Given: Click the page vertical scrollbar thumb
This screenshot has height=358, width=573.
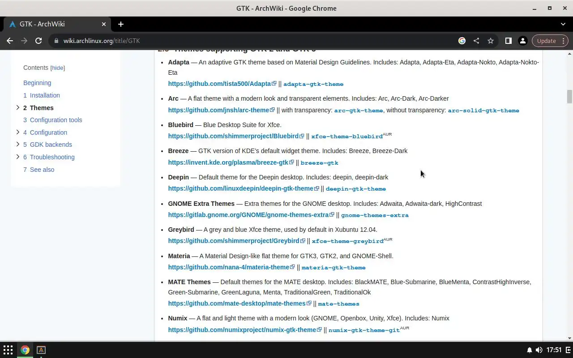Looking at the screenshot, I should coord(569,97).
